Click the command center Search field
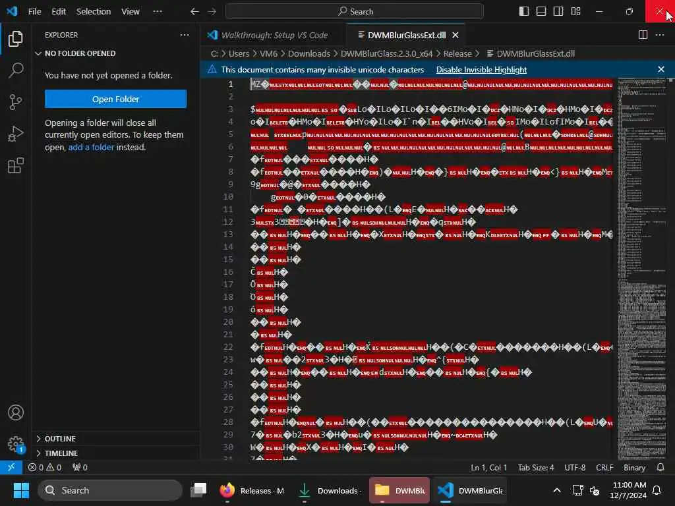675x506 pixels. pos(354,12)
